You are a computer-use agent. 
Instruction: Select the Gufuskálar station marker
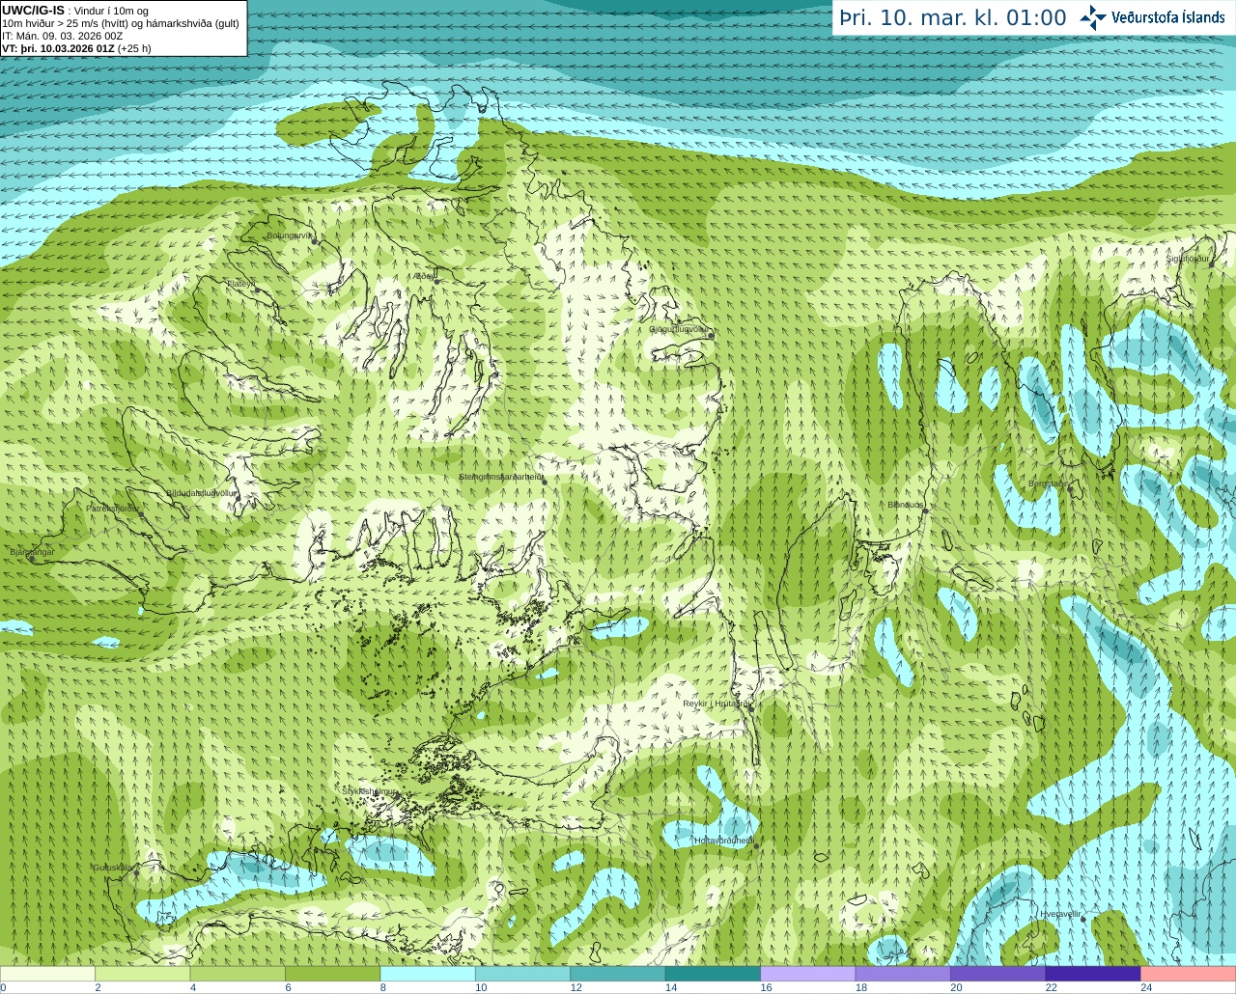click(136, 871)
